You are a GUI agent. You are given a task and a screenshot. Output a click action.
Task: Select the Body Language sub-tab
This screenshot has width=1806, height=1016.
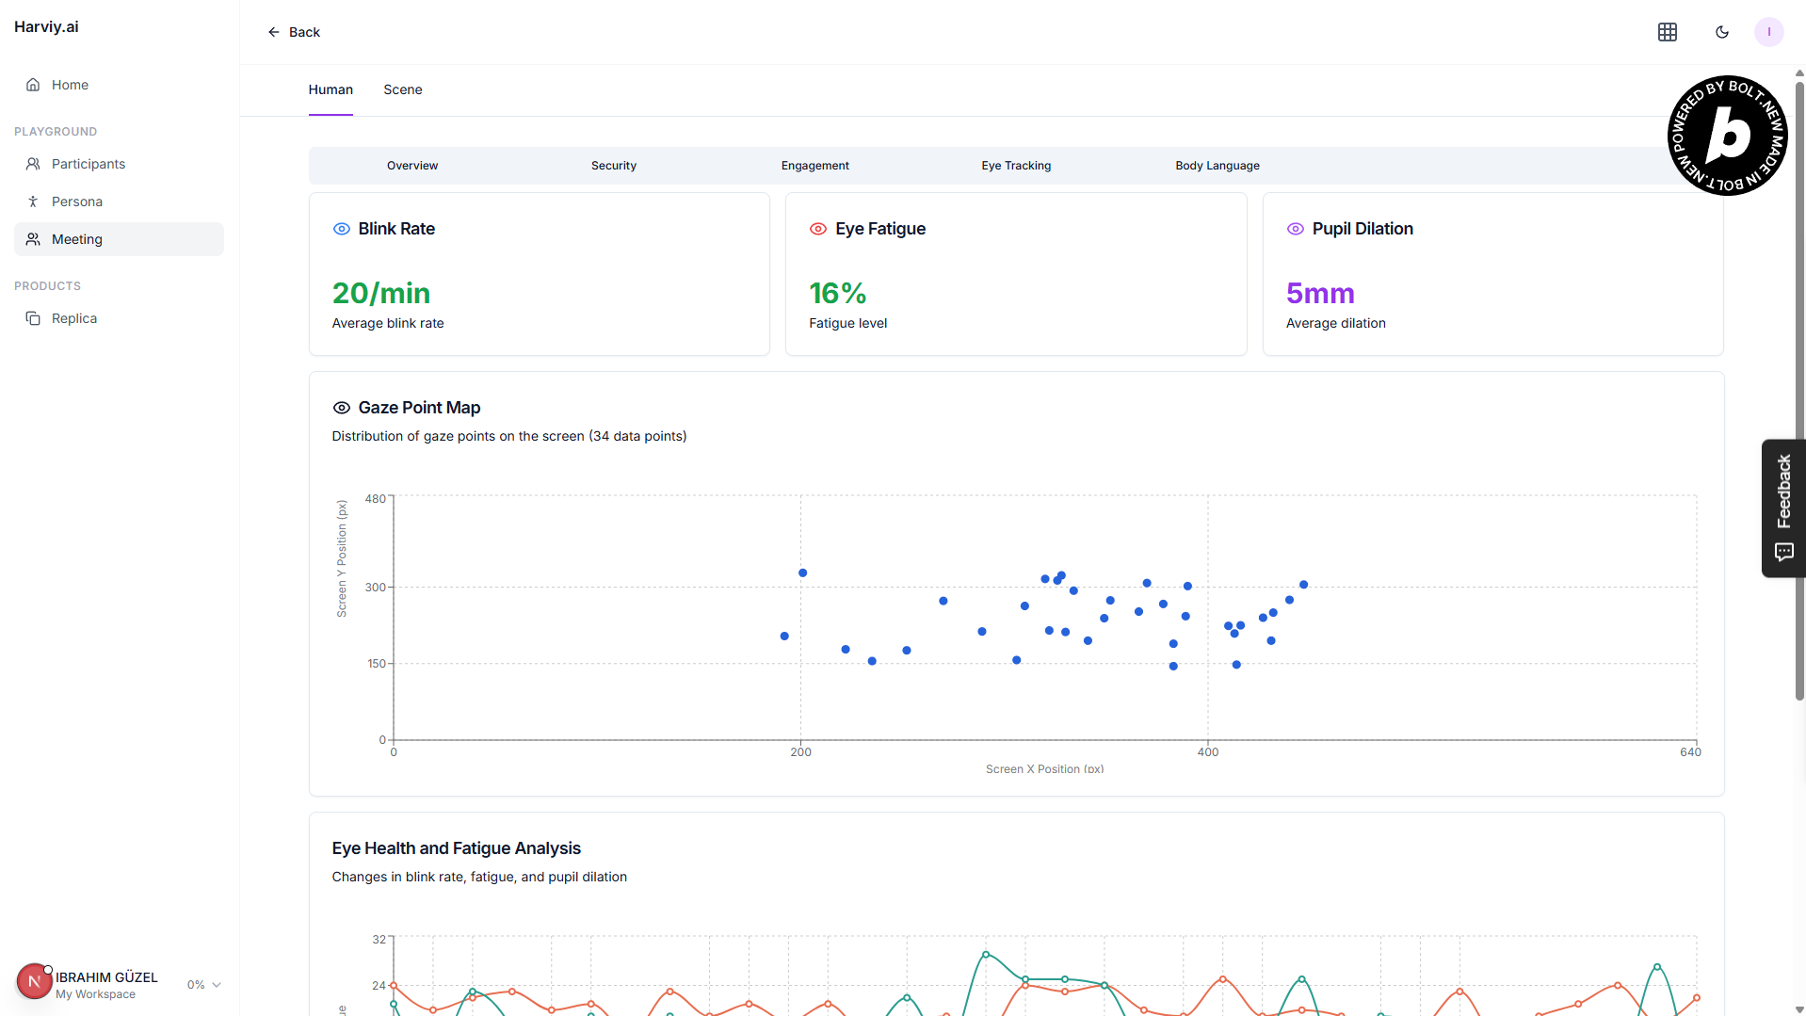pos(1217,166)
